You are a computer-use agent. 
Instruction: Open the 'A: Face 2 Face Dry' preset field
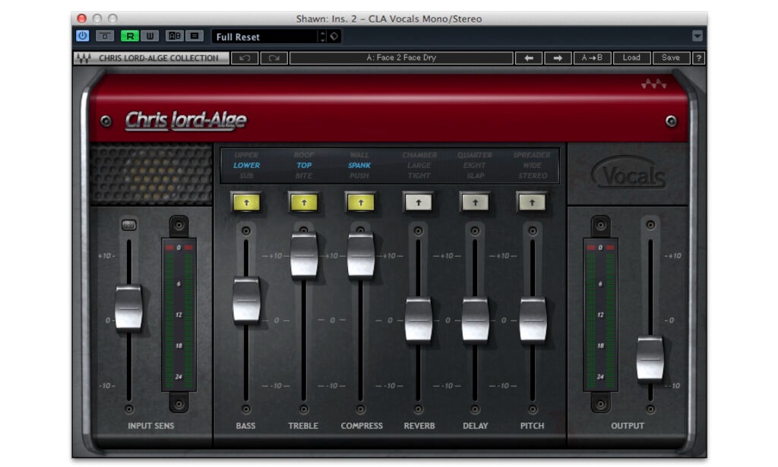(401, 58)
